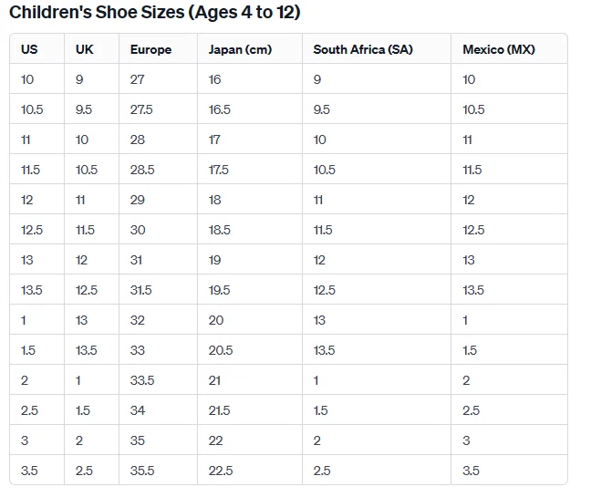Click the Europe size 35 cell
Screen dimensions: 591x497
pyautogui.click(x=138, y=440)
